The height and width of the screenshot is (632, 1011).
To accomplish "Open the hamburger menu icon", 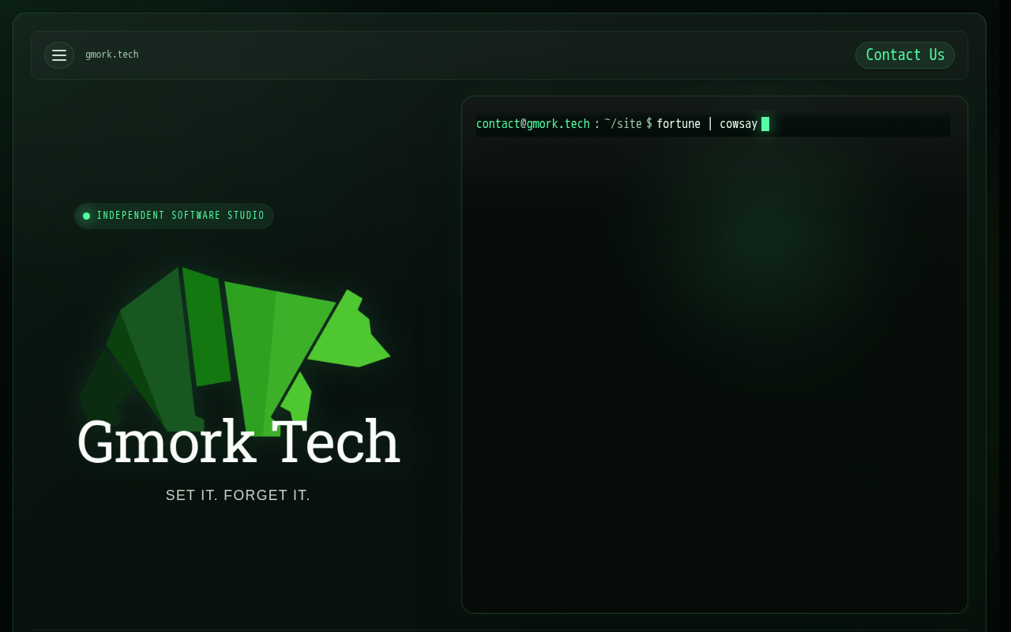I will coord(59,55).
